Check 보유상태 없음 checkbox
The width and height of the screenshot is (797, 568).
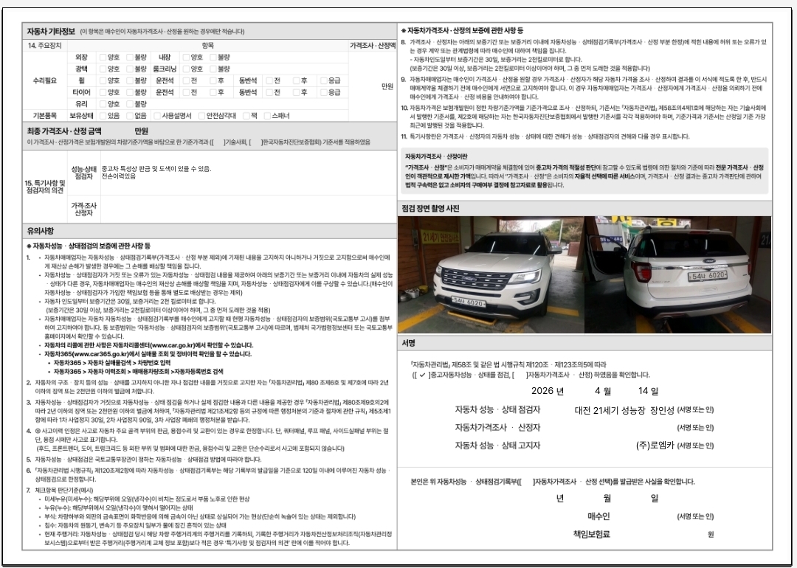(x=130, y=116)
